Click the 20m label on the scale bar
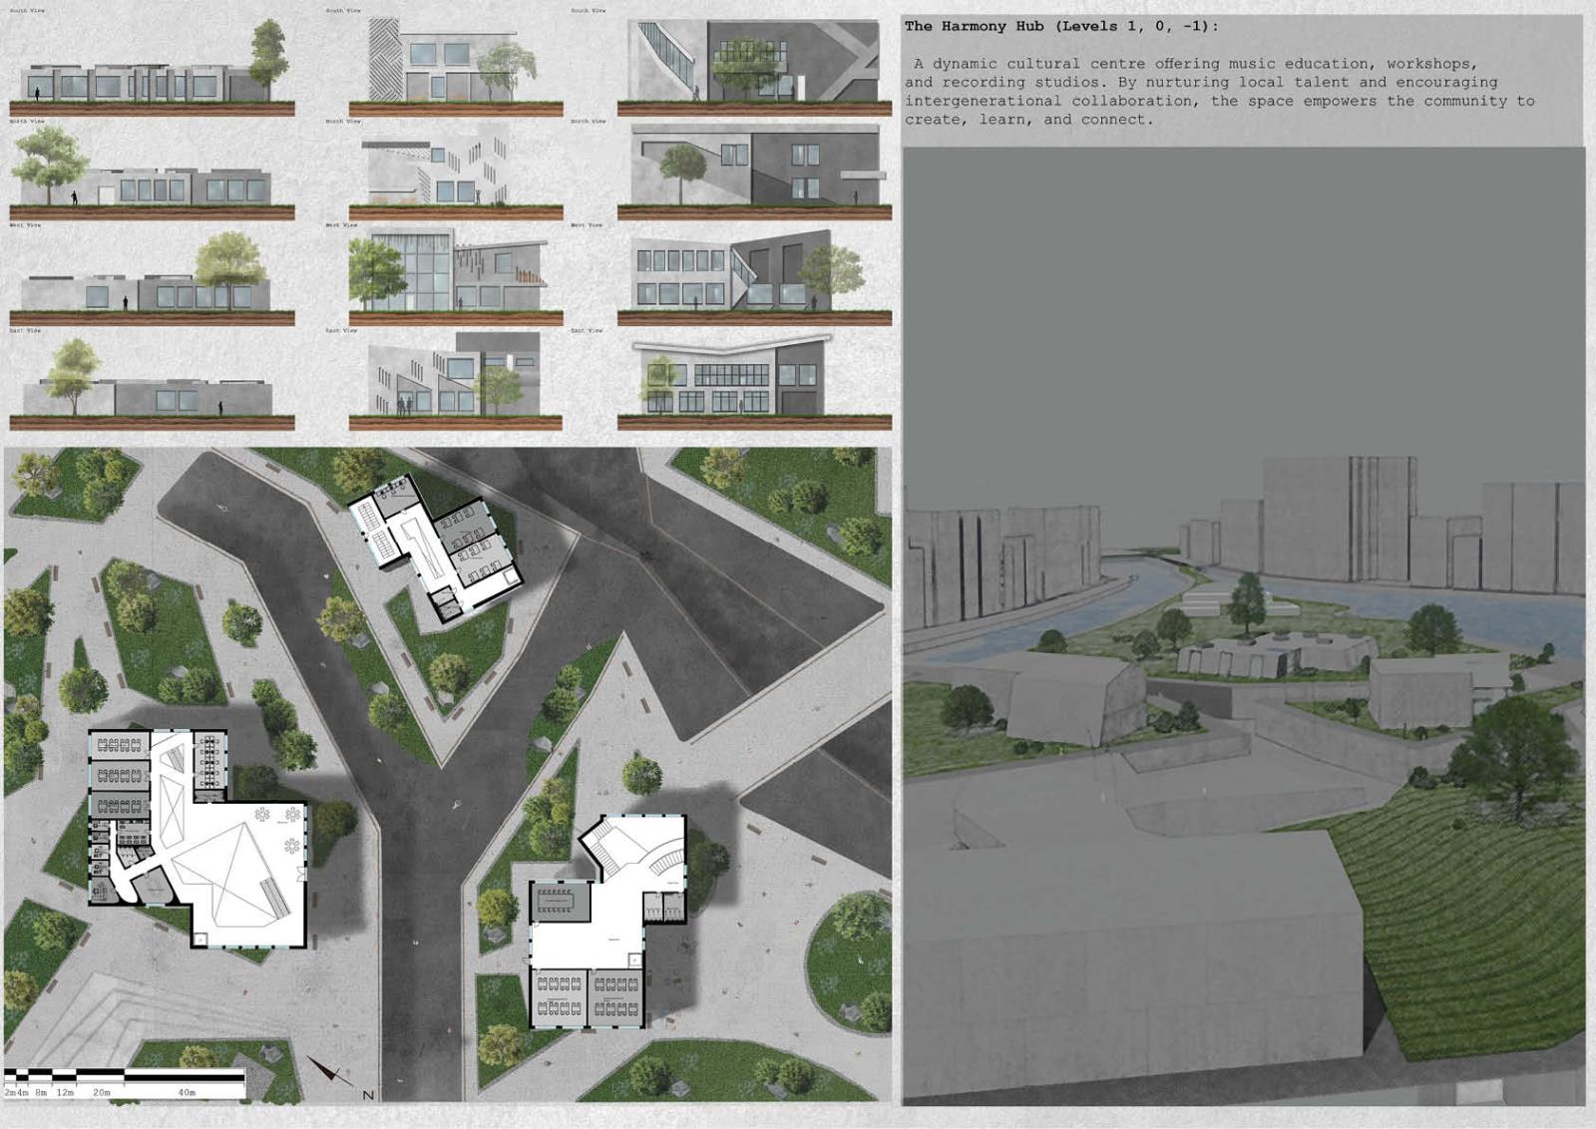1596x1129 pixels. (x=102, y=1093)
